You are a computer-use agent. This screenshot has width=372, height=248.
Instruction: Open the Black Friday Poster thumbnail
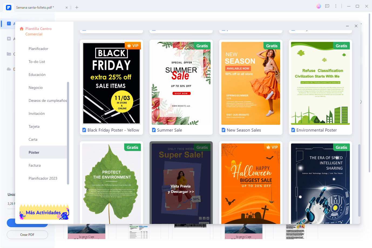click(111, 83)
